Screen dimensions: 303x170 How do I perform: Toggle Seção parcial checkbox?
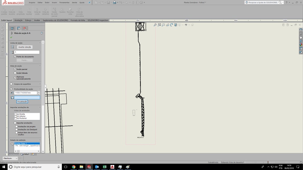[x=15, y=69]
